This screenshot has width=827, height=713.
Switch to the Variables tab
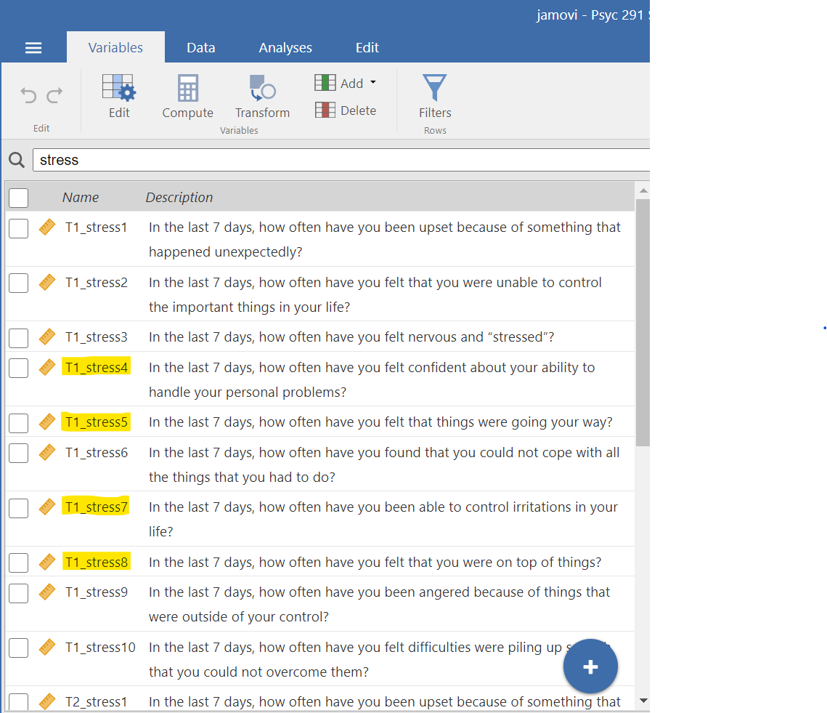115,47
